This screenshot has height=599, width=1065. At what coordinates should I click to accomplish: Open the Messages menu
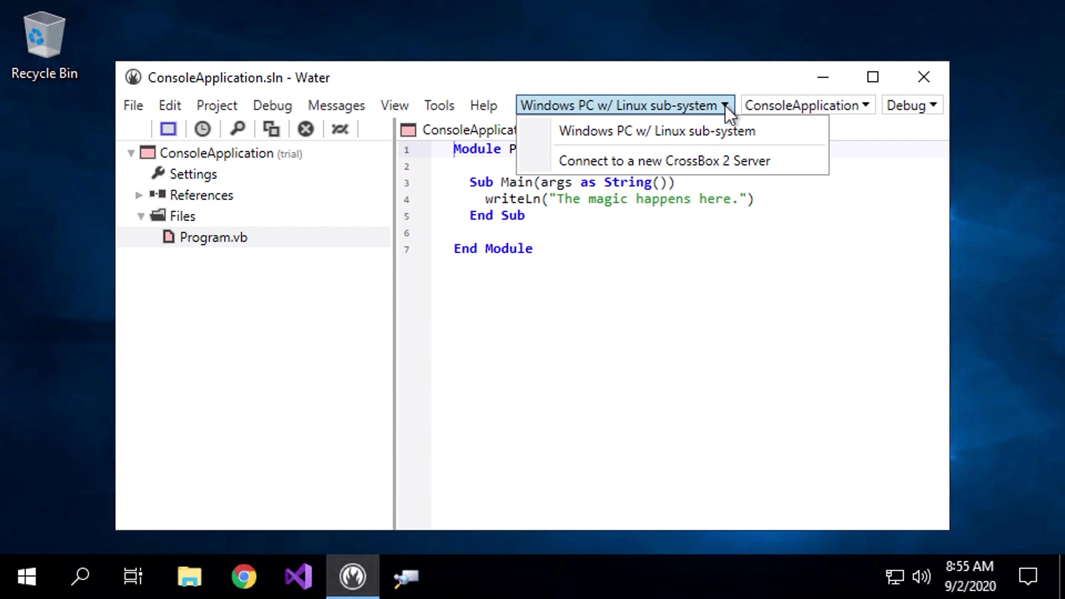pyautogui.click(x=336, y=105)
